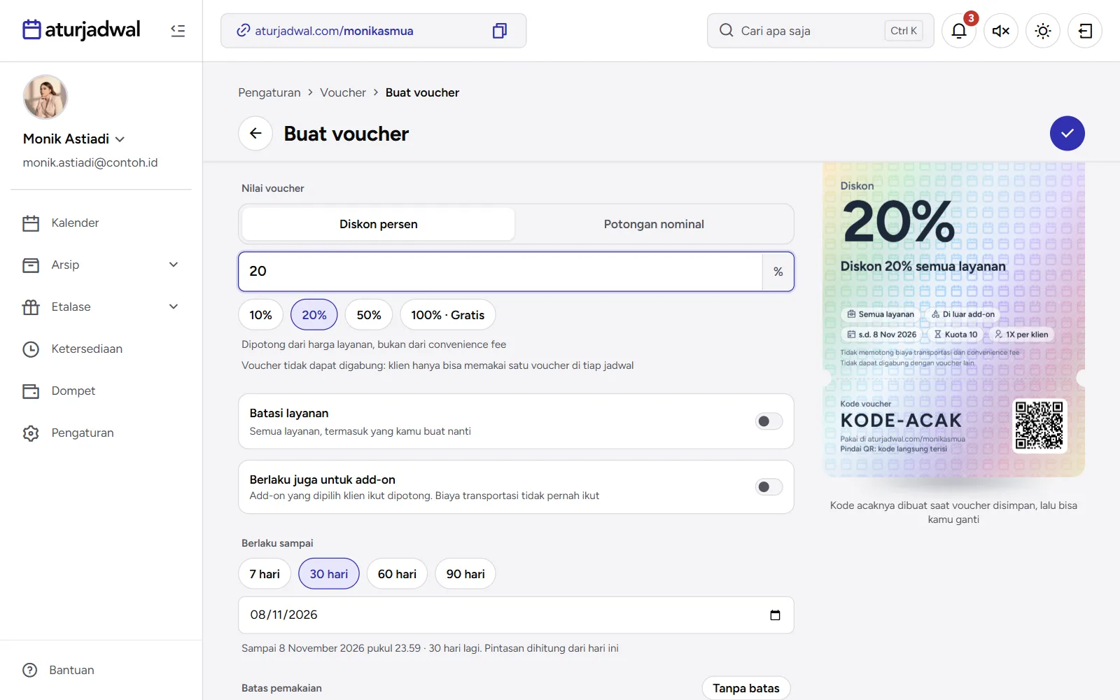Copy the aturjadwal.com/monikasmua link
This screenshot has width=1120, height=700.
pyautogui.click(x=499, y=31)
